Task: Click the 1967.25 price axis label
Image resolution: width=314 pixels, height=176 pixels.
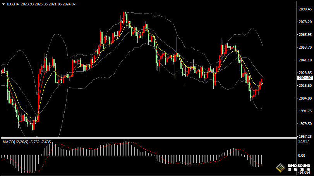Action: click(305, 136)
